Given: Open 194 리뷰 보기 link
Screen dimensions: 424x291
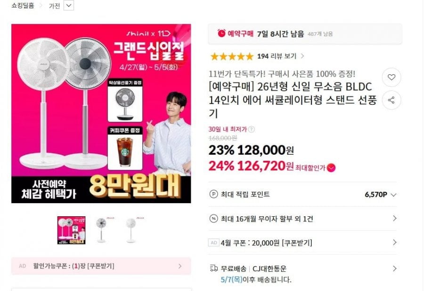Looking at the screenshot, I should pos(281,56).
